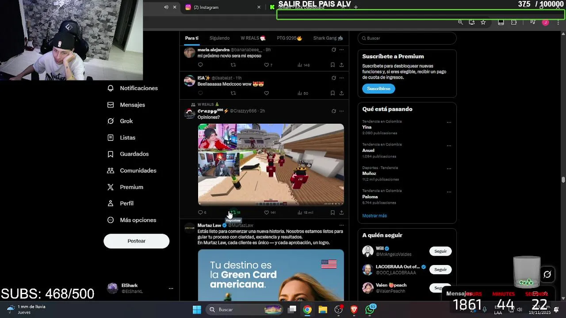Click the X Buscar search field
Viewport: 566px width, 318px height.
(x=407, y=38)
